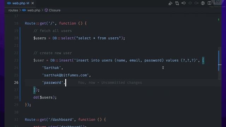Screen dimensions: 226x127
Task: Open previous revision arrow-circle icon
Action: coord(184,3)
